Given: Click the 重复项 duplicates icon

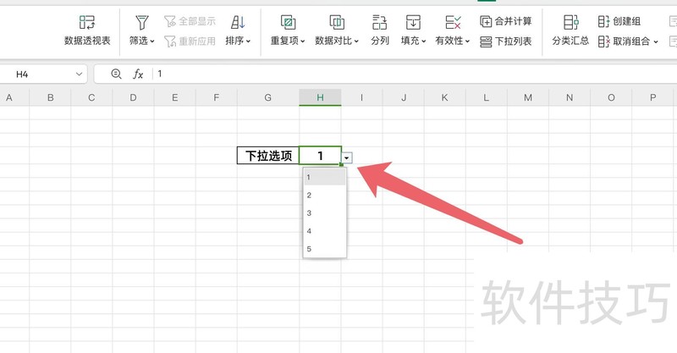Looking at the screenshot, I should [288, 22].
